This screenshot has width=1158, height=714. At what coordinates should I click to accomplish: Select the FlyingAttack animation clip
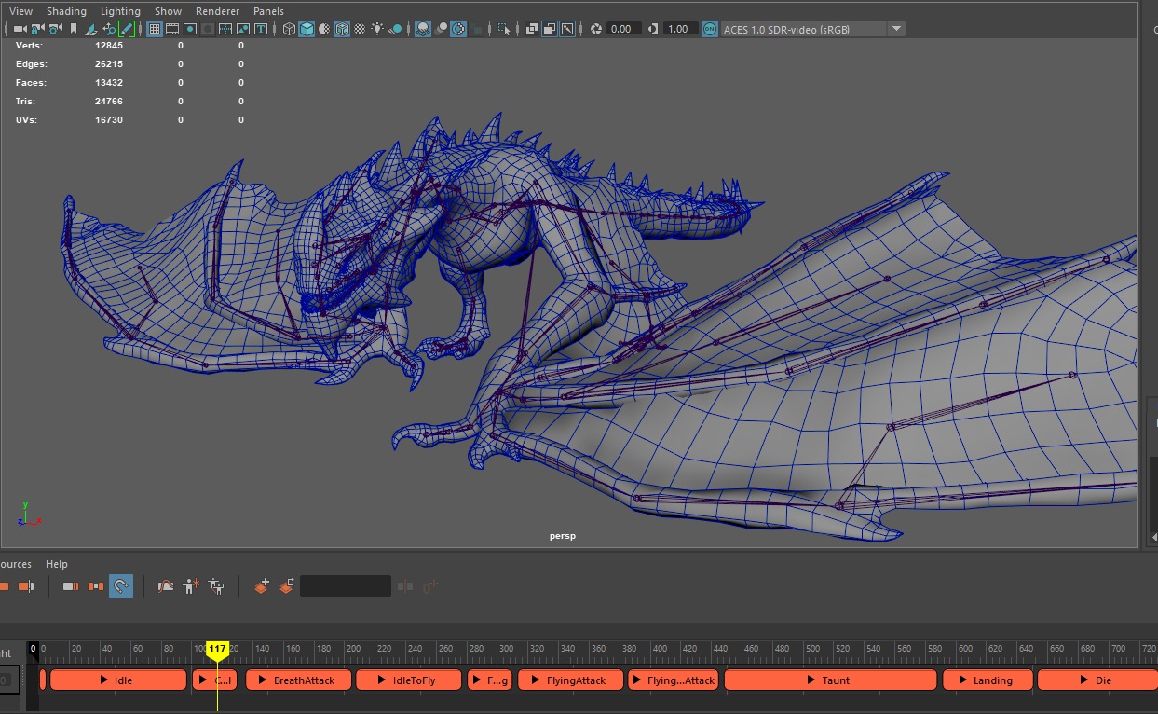click(570, 680)
